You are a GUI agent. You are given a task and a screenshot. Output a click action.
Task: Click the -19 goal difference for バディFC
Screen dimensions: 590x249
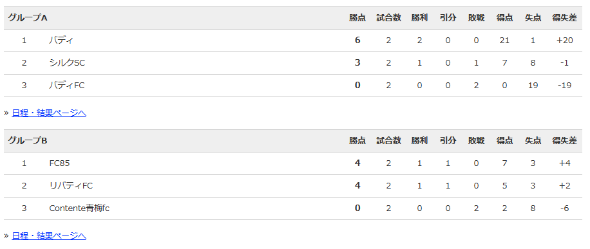click(x=564, y=86)
